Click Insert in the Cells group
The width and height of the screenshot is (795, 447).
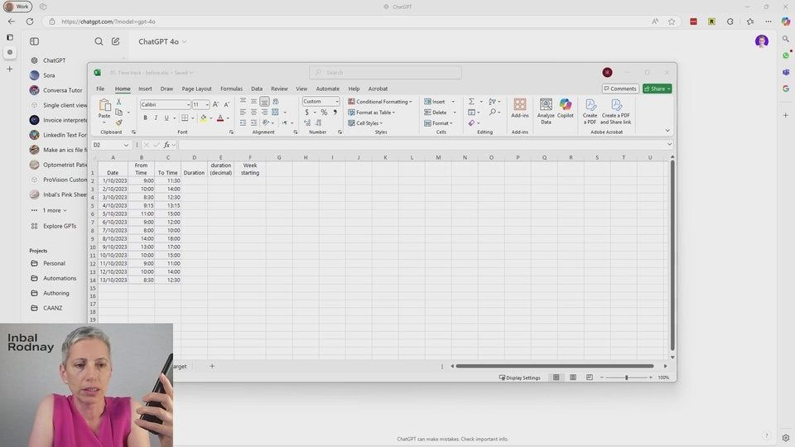coord(435,102)
